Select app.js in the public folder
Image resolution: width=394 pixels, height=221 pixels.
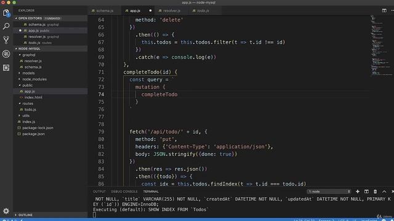pos(50,91)
